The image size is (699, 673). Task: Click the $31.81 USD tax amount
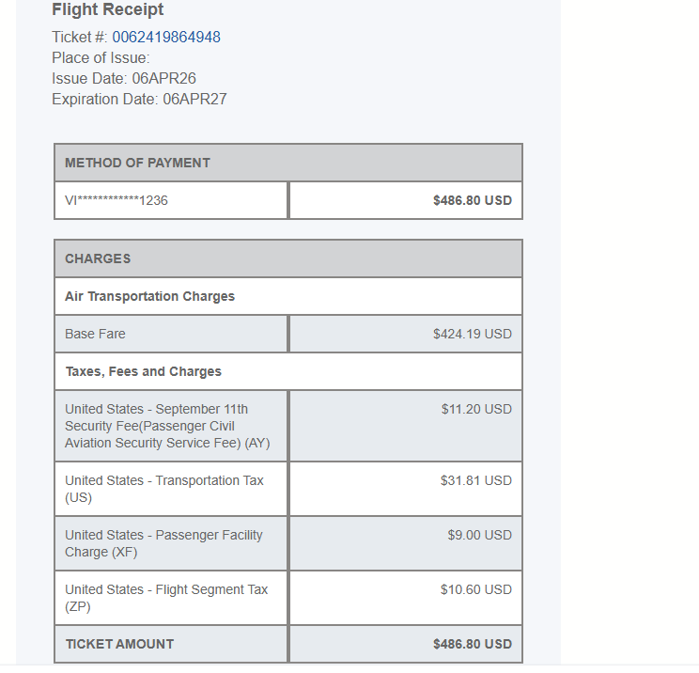click(475, 480)
